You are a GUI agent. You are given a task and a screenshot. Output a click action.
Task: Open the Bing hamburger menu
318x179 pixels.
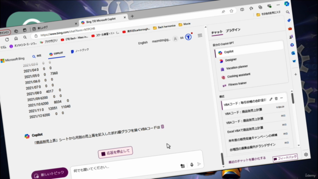pos(200,35)
